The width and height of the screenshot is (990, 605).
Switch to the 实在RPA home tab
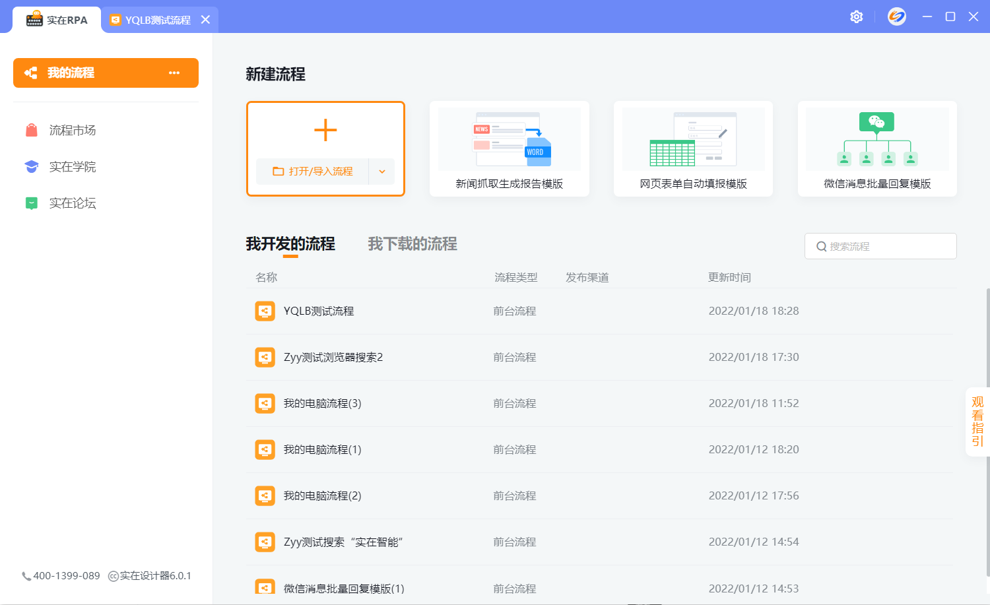tap(57, 20)
